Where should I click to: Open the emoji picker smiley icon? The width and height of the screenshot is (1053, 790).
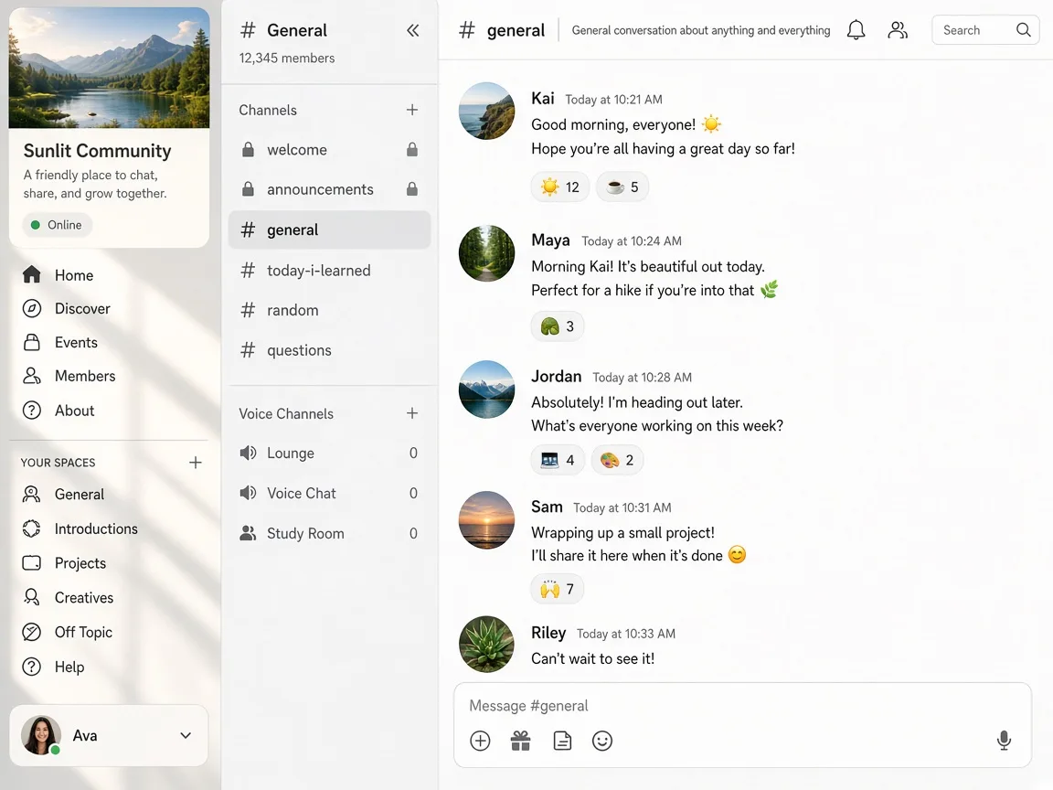(x=602, y=741)
